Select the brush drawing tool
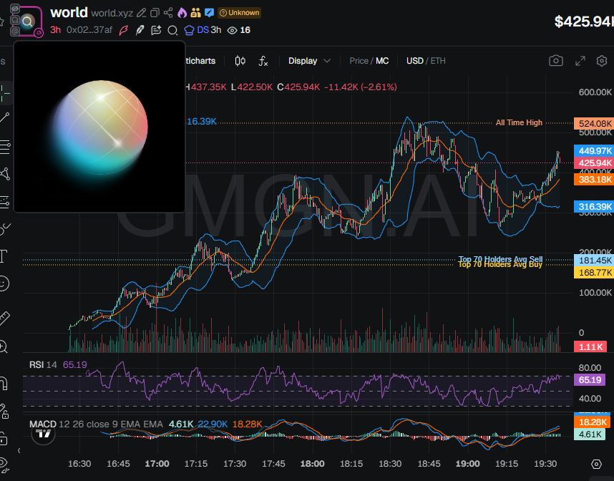 click(x=5, y=229)
